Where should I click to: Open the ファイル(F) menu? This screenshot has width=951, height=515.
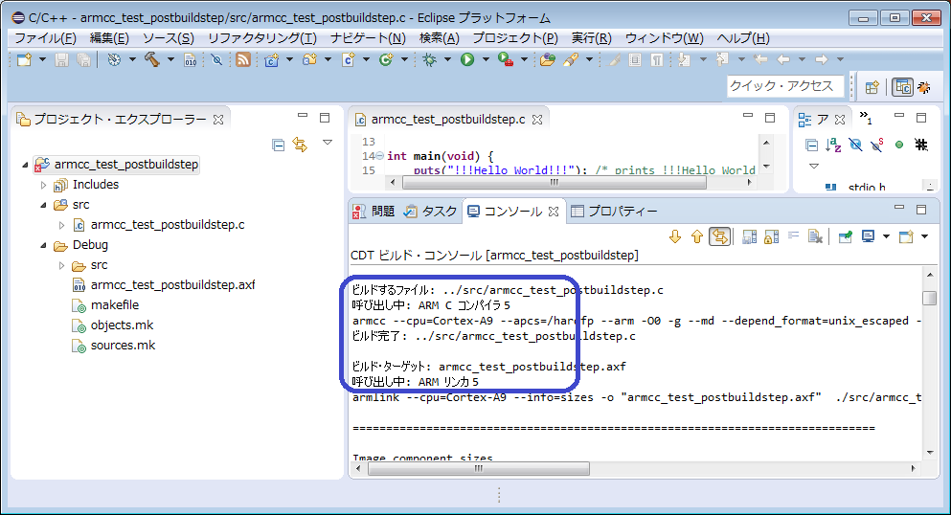[45, 38]
